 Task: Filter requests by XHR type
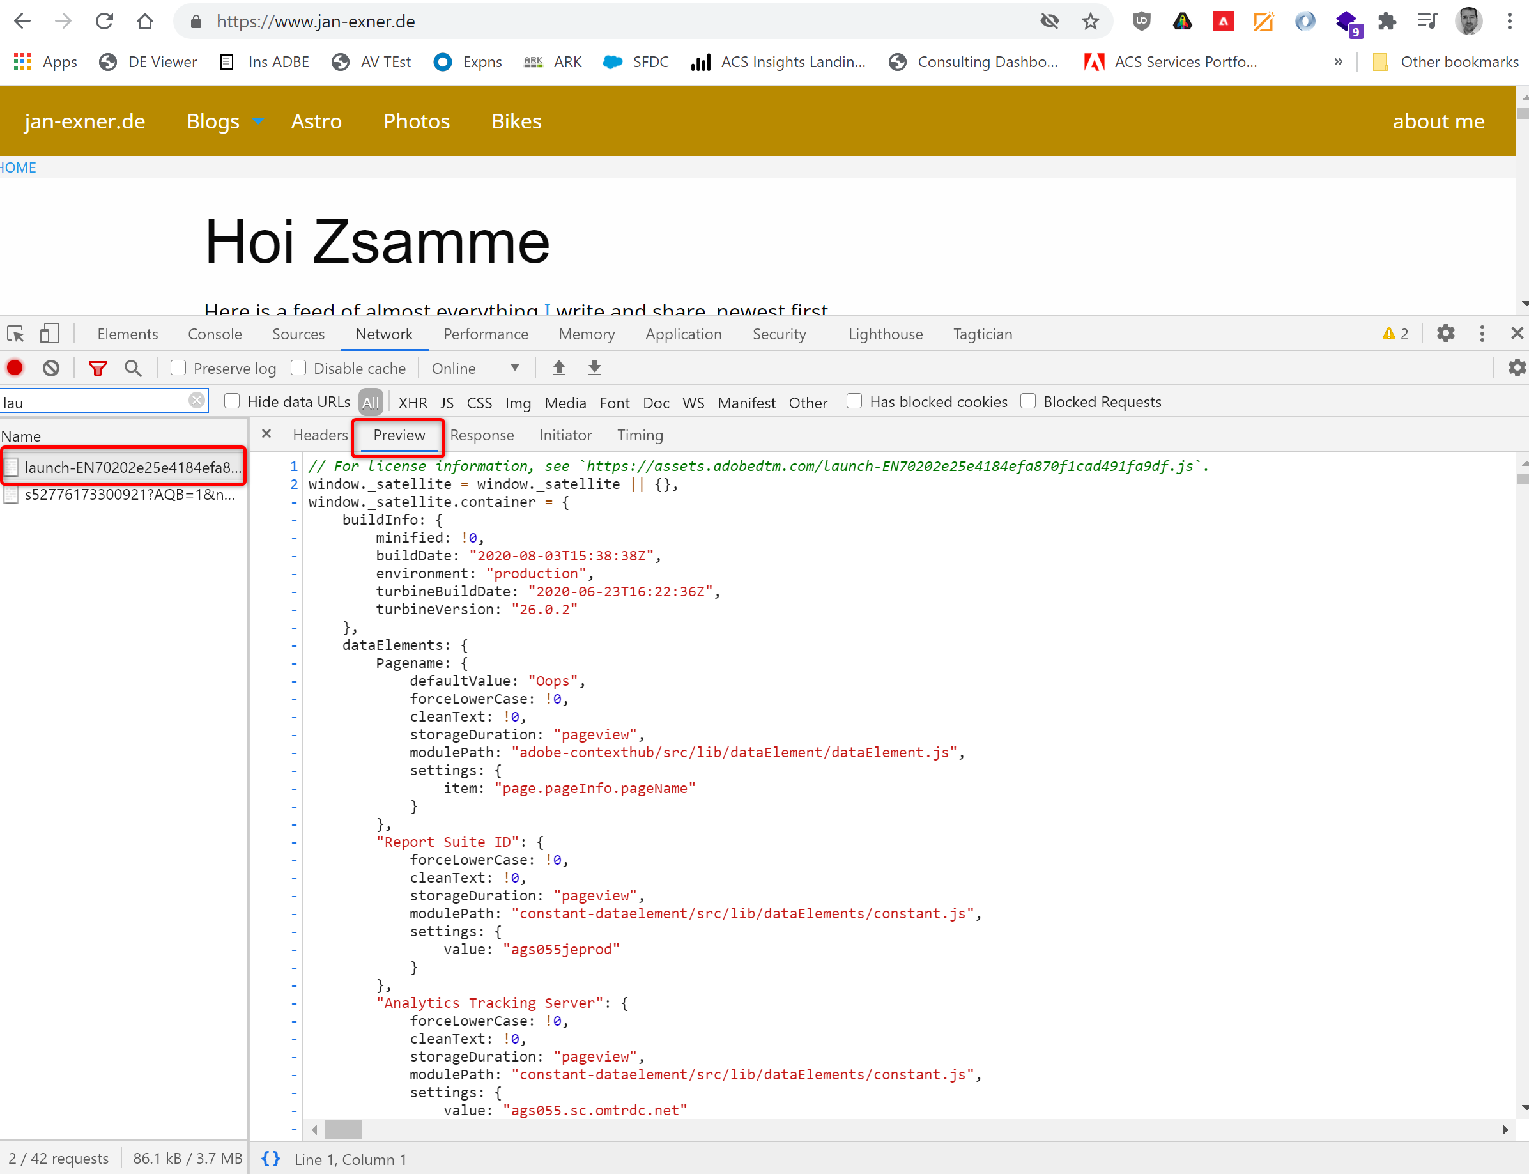click(x=412, y=403)
